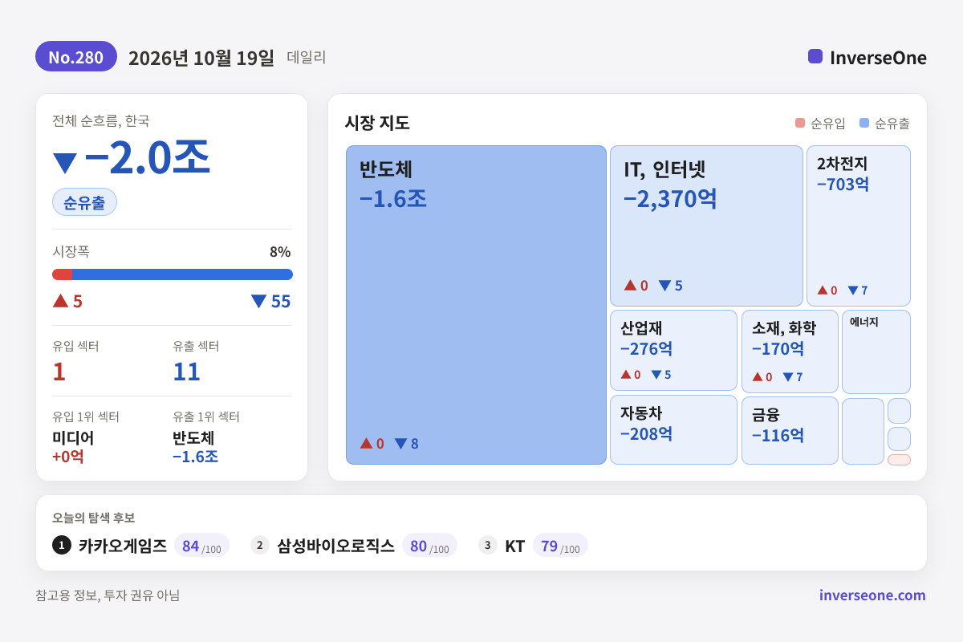This screenshot has height=642, width=963.
Task: Open the KT candidate
Action: (x=514, y=547)
